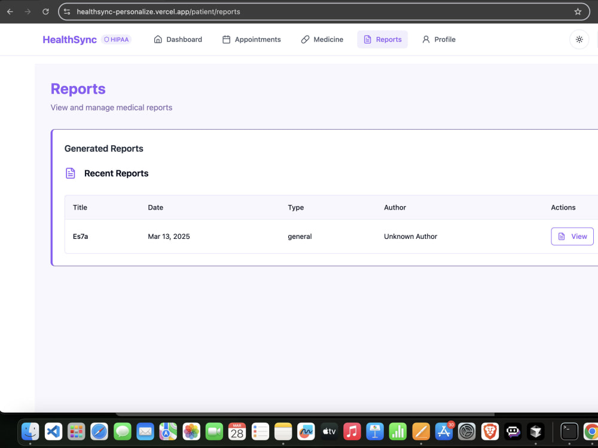598x448 pixels.
Task: Select the Es7a report title
Action: tap(81, 237)
